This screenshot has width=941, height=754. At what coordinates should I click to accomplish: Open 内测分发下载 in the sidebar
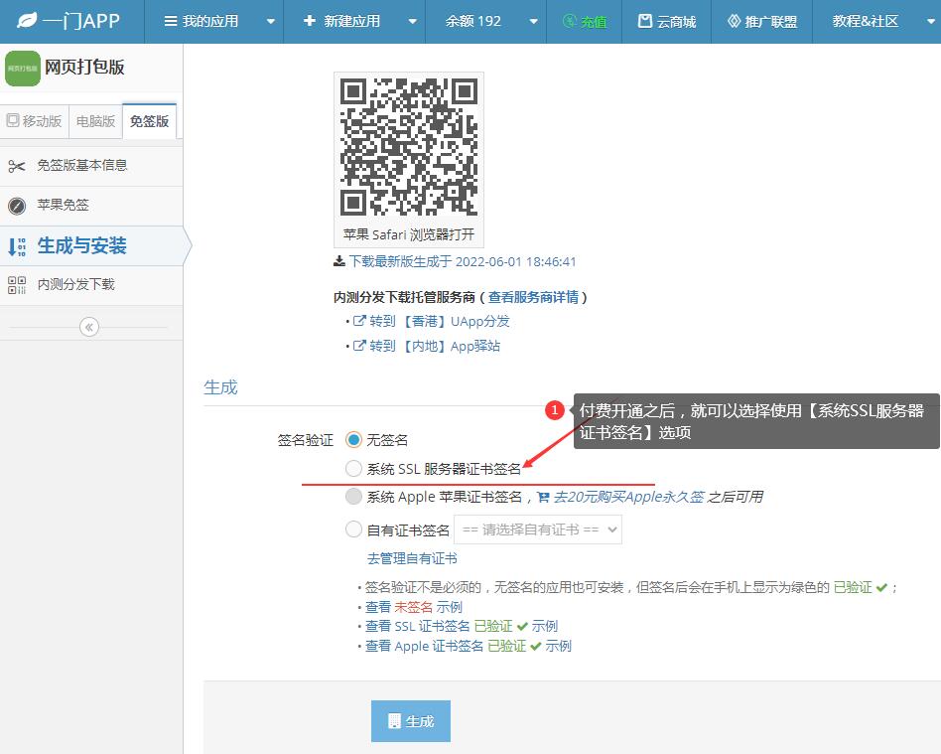91,285
